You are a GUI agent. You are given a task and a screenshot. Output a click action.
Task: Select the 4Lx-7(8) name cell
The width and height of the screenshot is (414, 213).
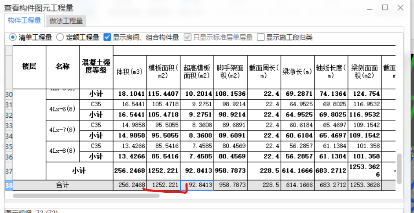(x=63, y=130)
